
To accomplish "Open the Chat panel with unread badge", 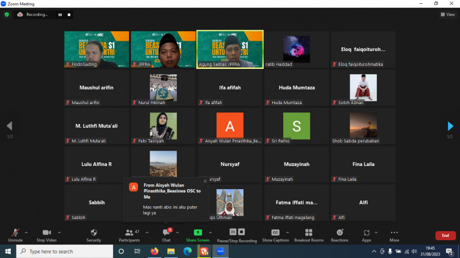I will tap(166, 234).
